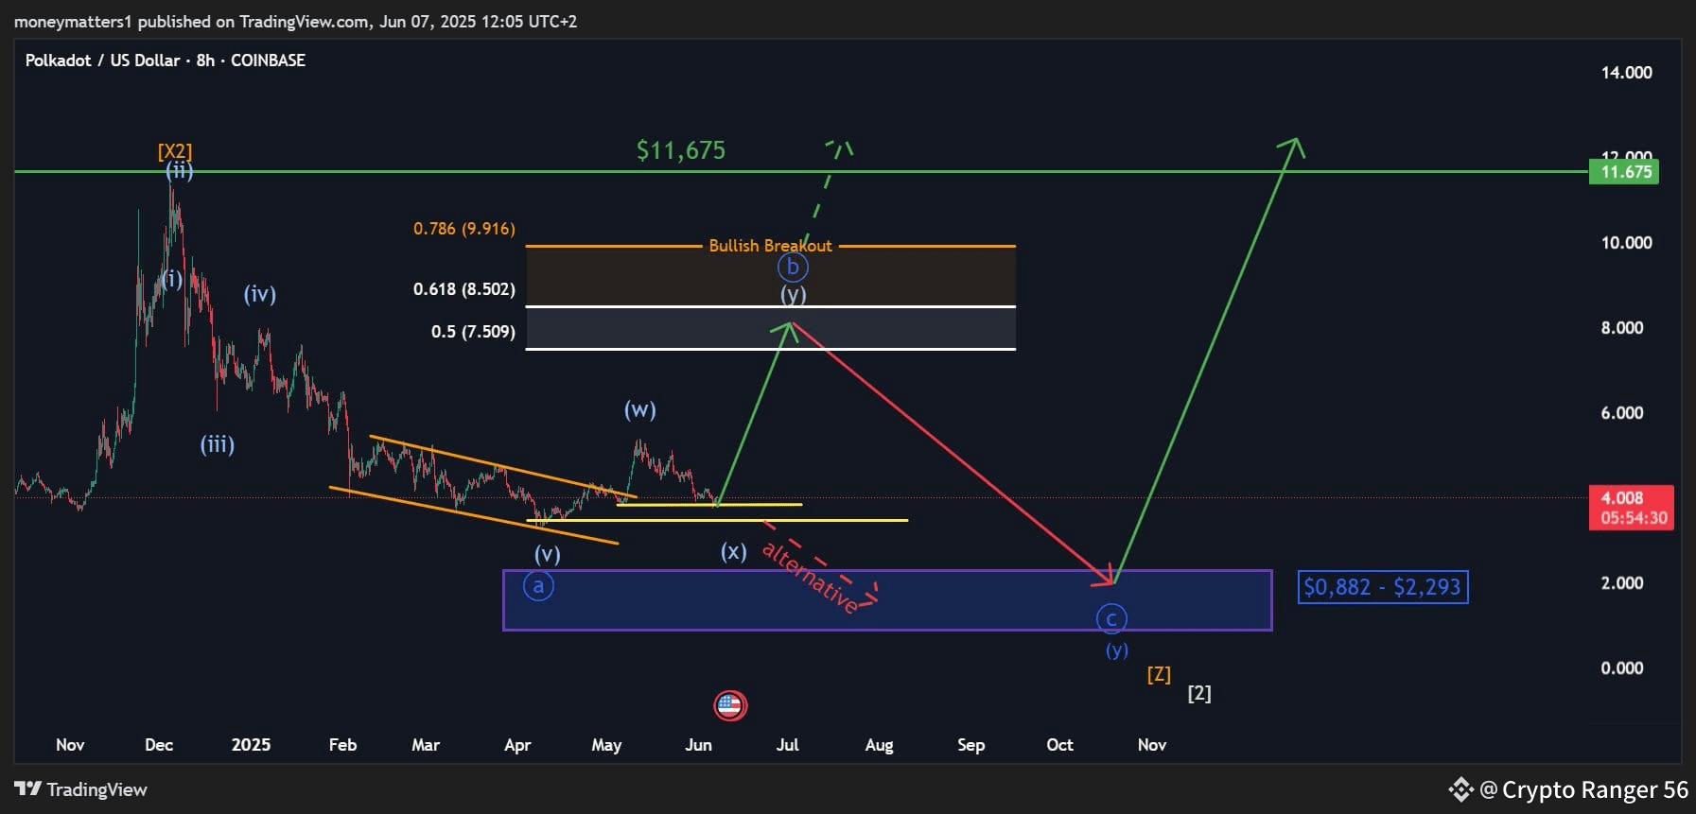
Task: Click the '(y)' label under circled b
Action: (x=794, y=295)
